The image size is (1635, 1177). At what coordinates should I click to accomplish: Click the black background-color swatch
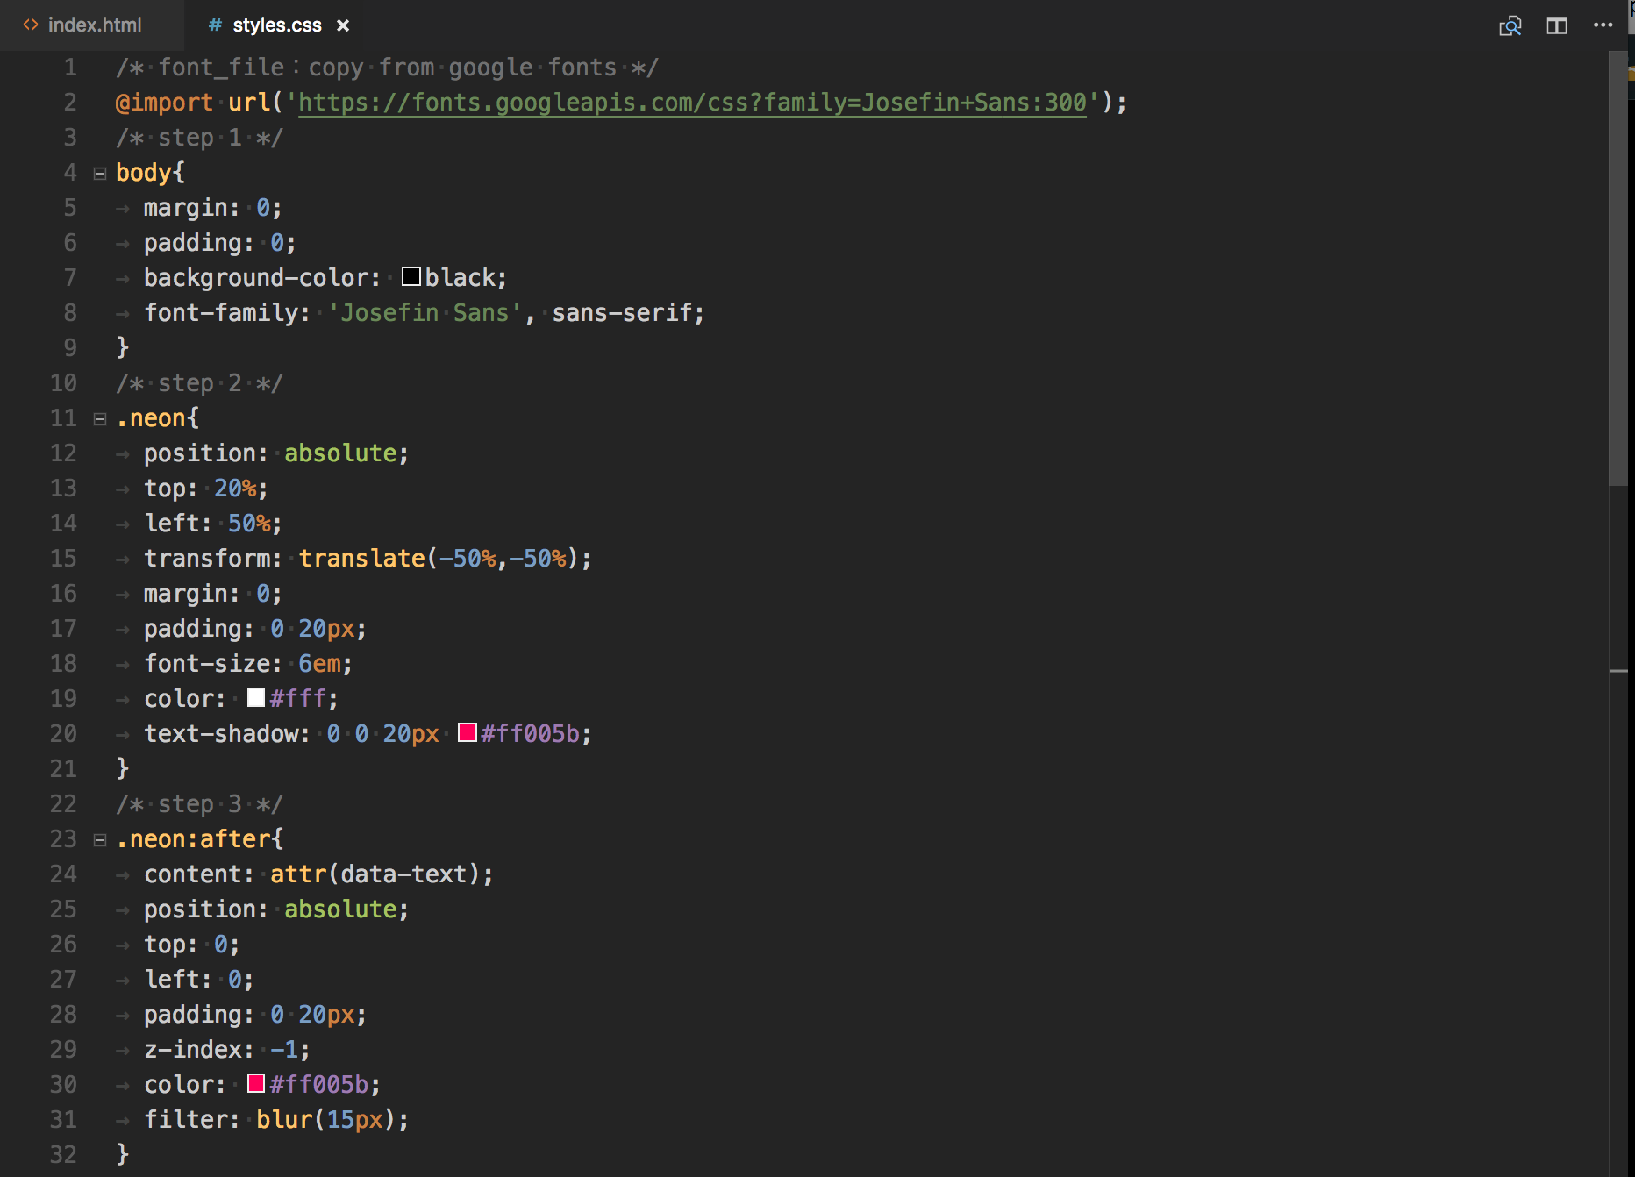coord(411,277)
